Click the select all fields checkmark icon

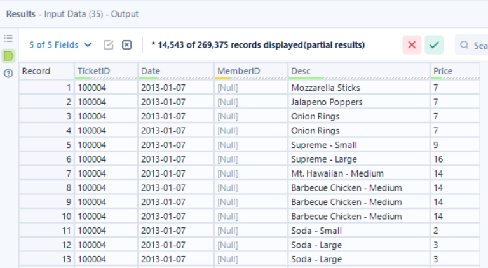(108, 45)
